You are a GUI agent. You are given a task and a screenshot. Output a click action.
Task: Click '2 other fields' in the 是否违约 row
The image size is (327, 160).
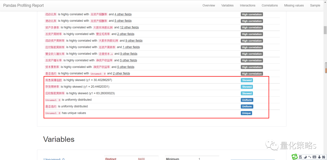point(121,73)
